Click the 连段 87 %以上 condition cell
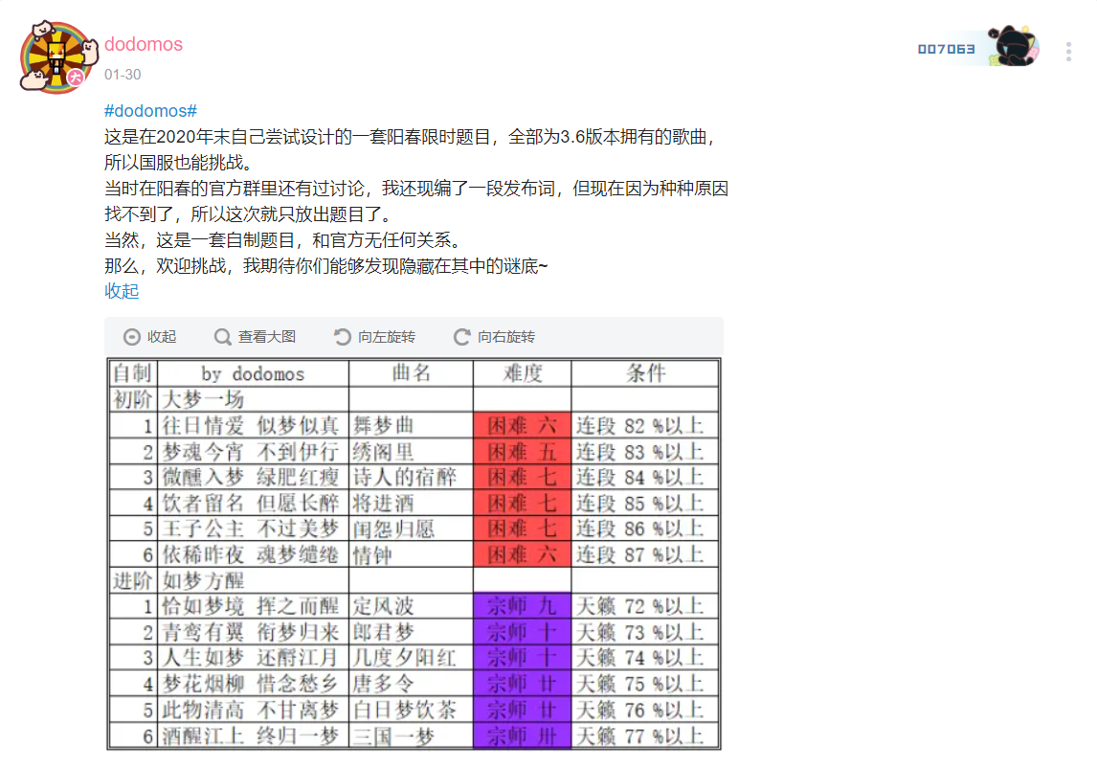 click(645, 554)
